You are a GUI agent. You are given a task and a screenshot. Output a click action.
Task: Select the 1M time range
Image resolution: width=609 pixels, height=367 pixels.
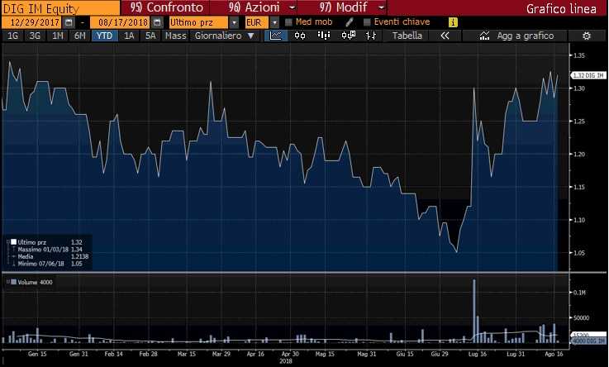click(58, 36)
